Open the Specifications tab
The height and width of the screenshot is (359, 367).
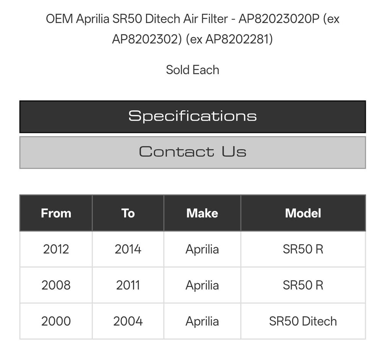pos(192,116)
